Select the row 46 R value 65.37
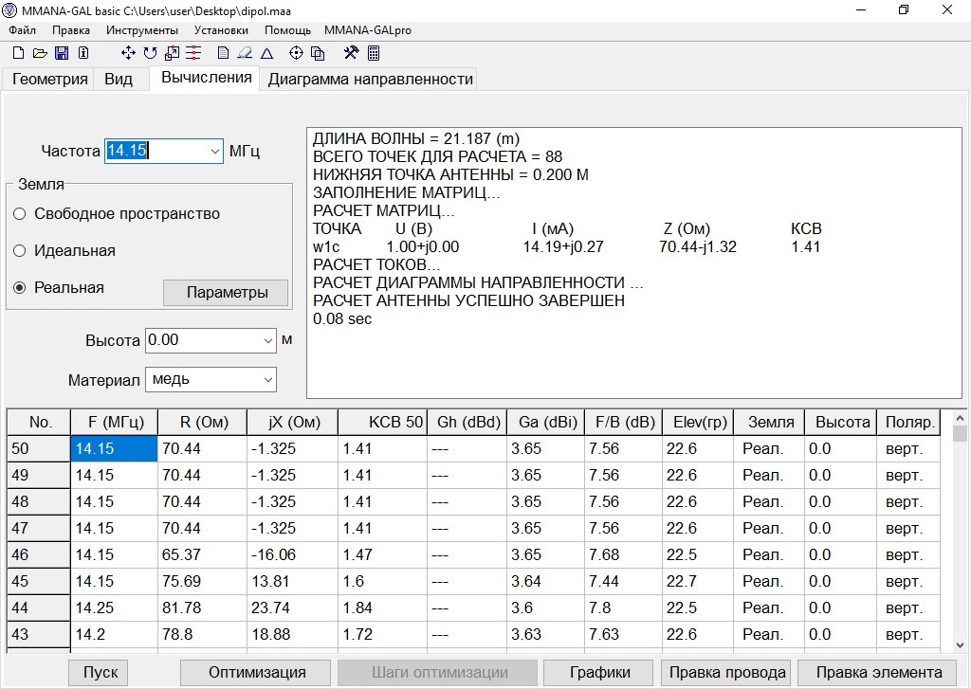 [x=201, y=554]
